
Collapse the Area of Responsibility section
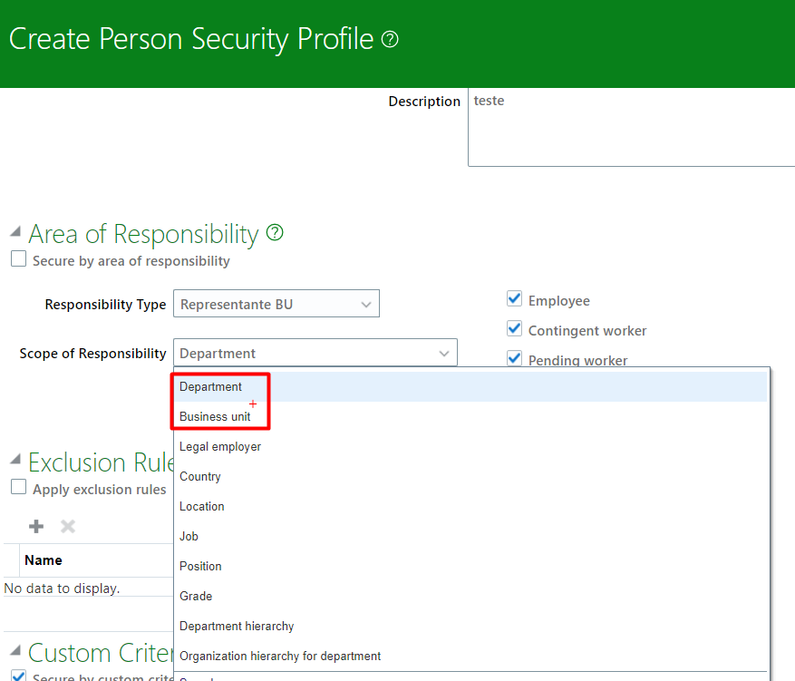tap(16, 229)
